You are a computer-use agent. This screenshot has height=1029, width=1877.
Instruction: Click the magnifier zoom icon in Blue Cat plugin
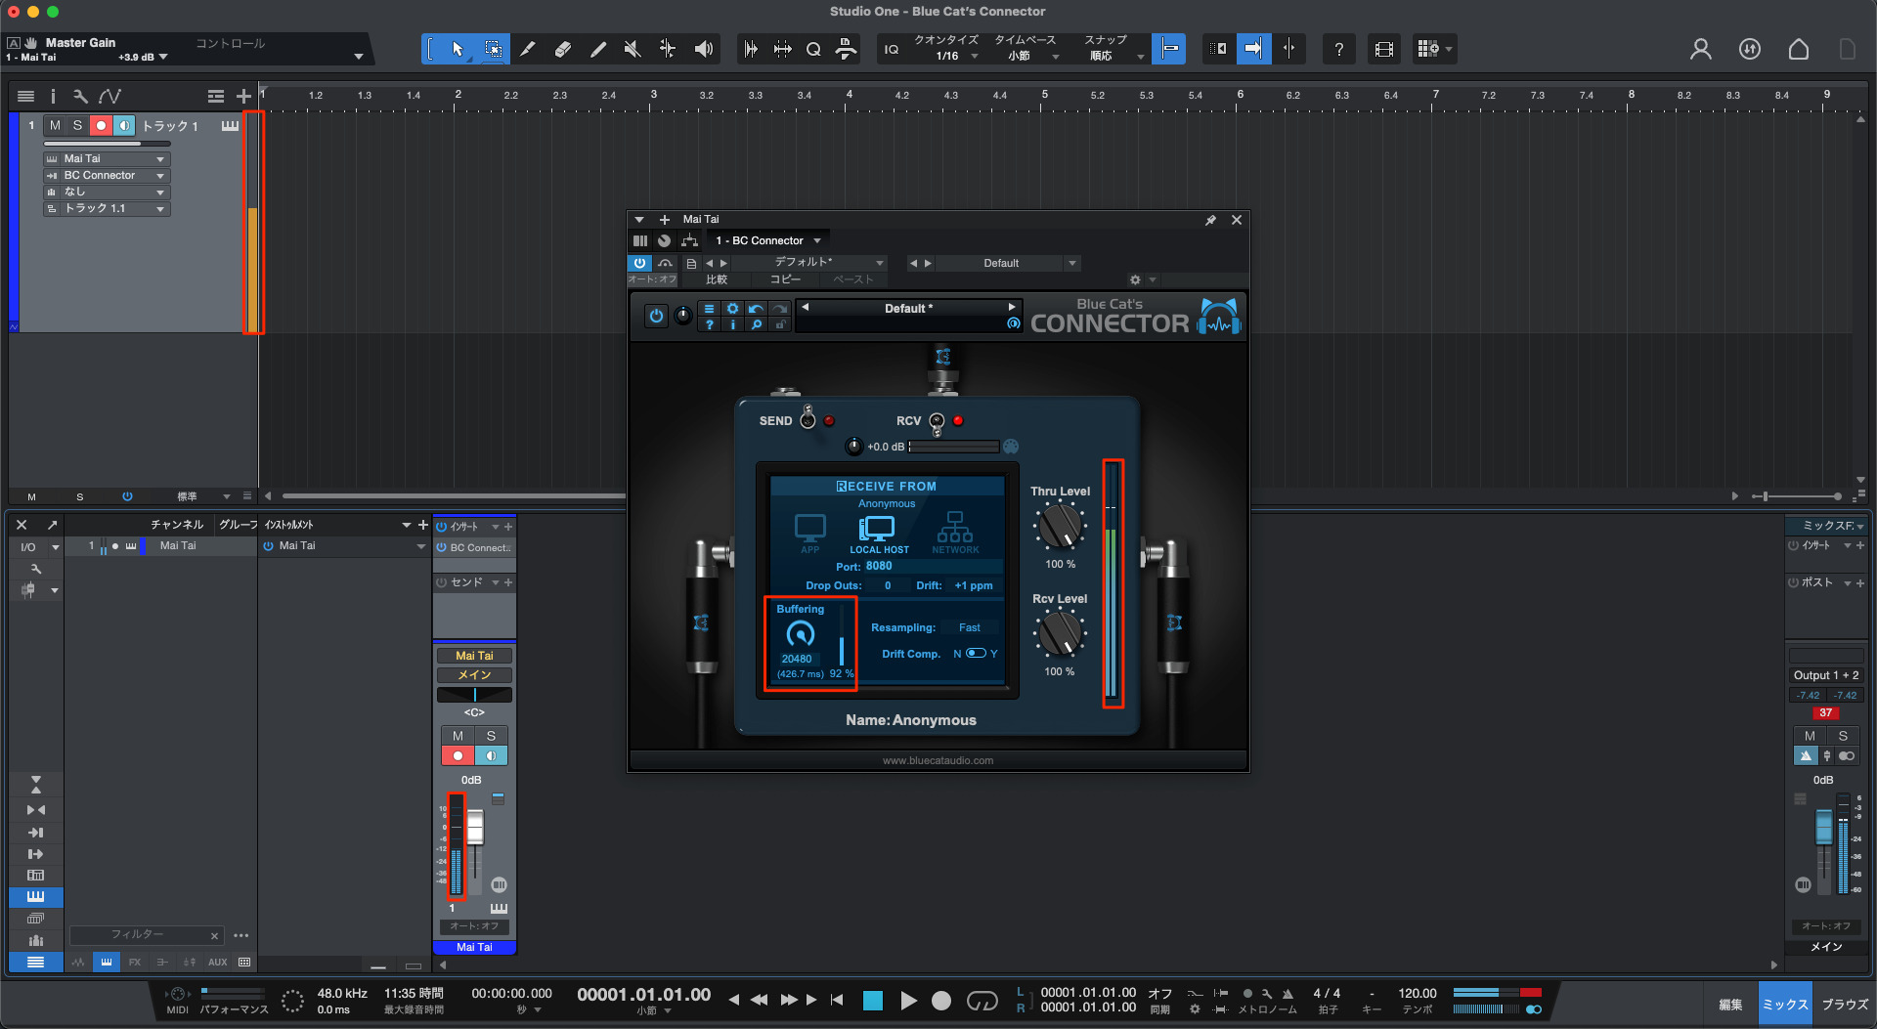756,324
